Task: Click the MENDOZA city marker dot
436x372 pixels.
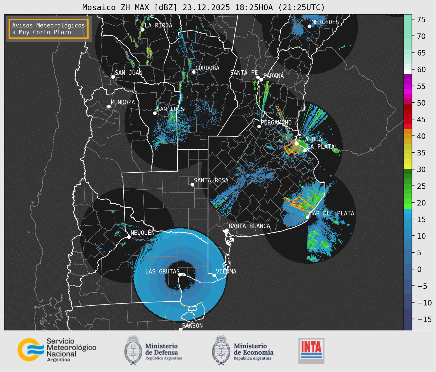Action: click(x=109, y=107)
